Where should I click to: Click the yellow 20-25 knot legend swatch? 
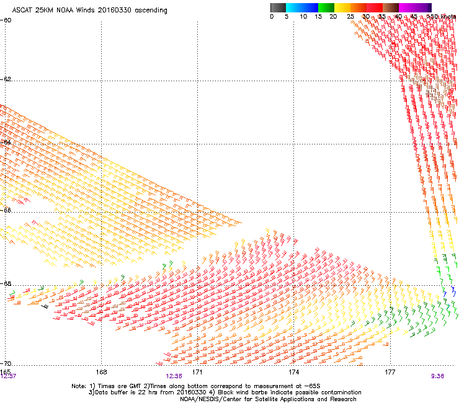pyautogui.click(x=342, y=7)
